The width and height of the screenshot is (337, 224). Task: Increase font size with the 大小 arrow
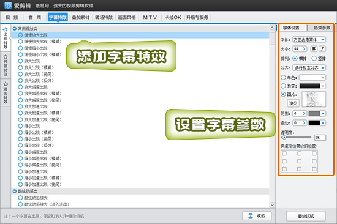tap(304, 49)
